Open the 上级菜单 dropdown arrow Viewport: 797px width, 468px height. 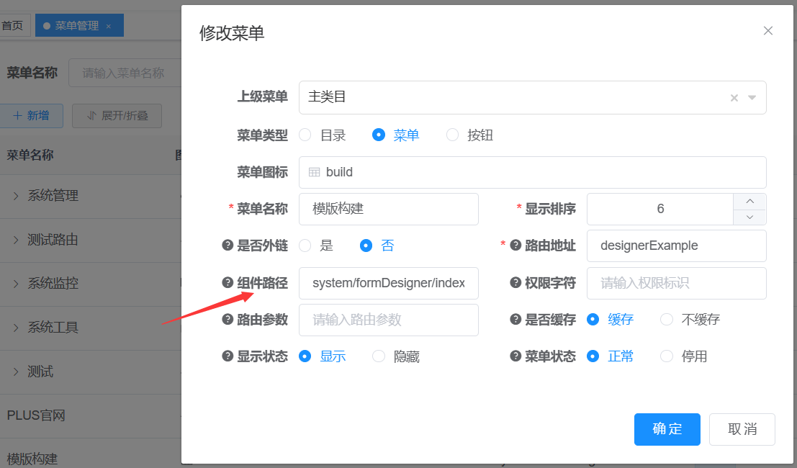click(752, 98)
